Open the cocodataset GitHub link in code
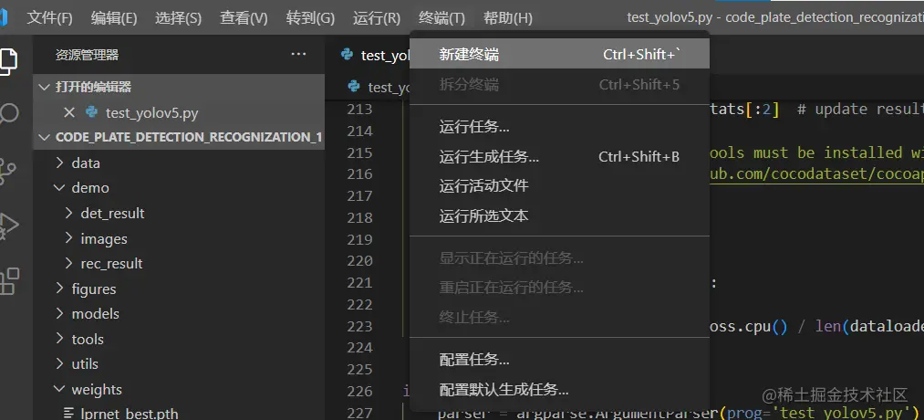The height and width of the screenshot is (420, 924). click(816, 174)
